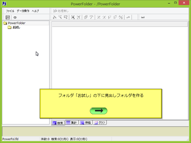Click green arrow button in yellow popup
This screenshot has height=143, width=191.
(98, 111)
